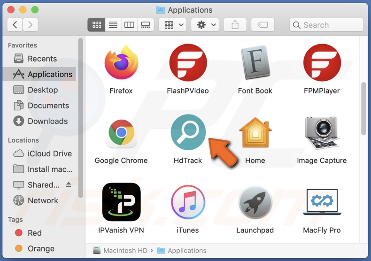Image resolution: width=371 pixels, height=261 pixels.
Task: Switch to icon view
Action: click(x=97, y=24)
